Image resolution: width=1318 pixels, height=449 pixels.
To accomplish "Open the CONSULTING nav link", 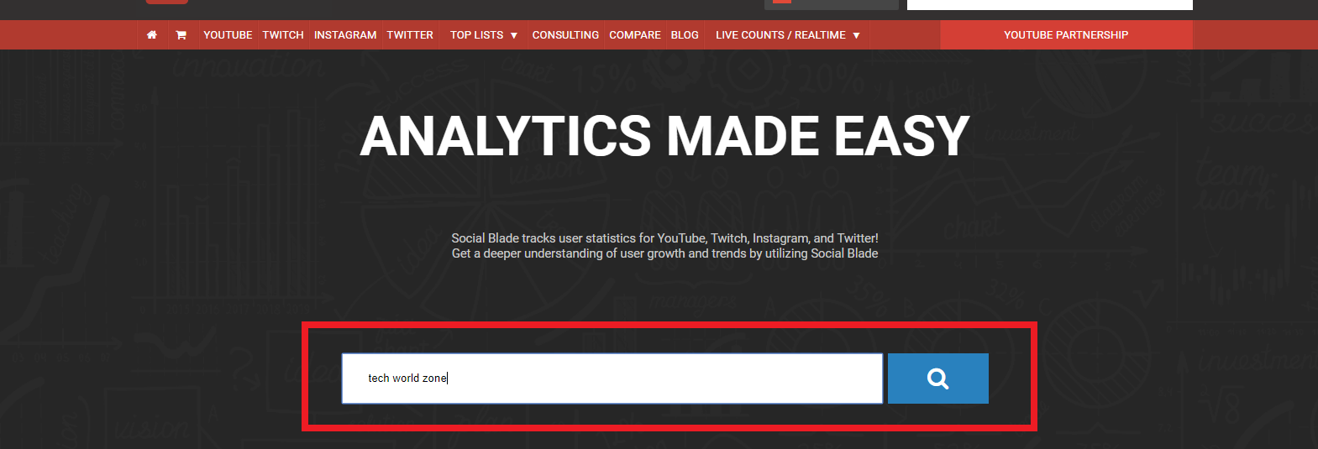I will [x=565, y=35].
